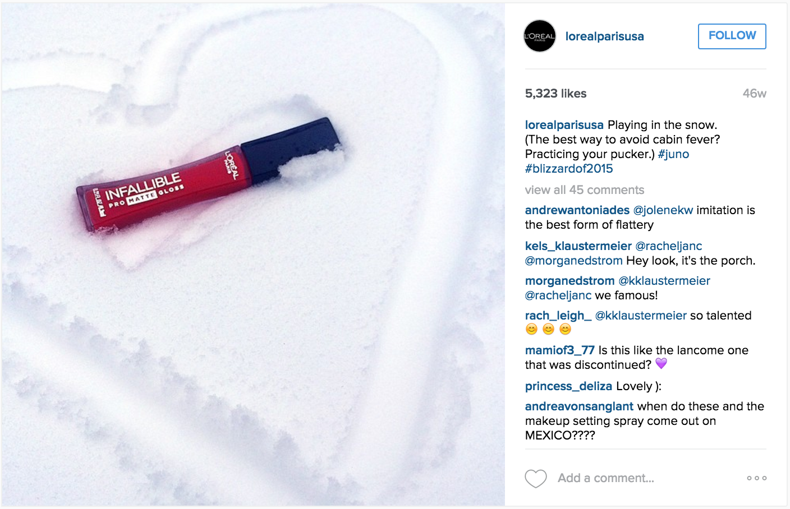Expand view all 45 comments

point(585,190)
